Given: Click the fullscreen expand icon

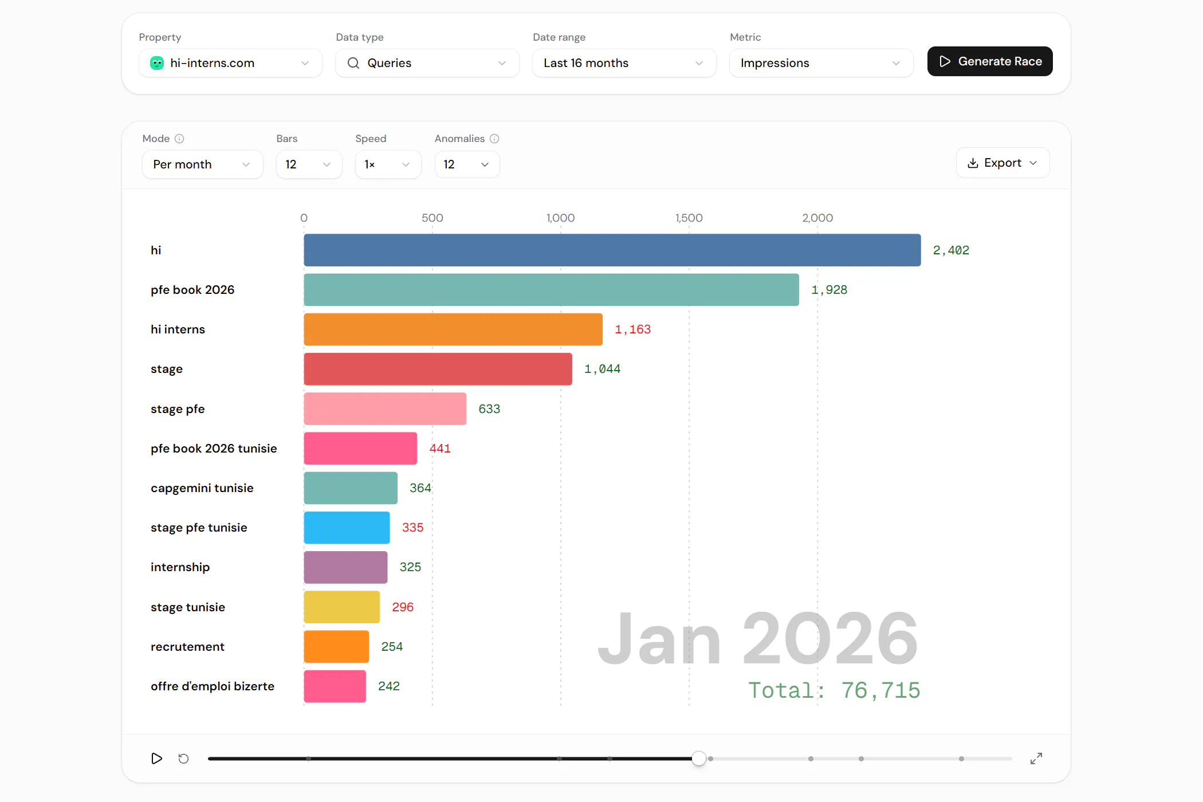Looking at the screenshot, I should coord(1036,758).
